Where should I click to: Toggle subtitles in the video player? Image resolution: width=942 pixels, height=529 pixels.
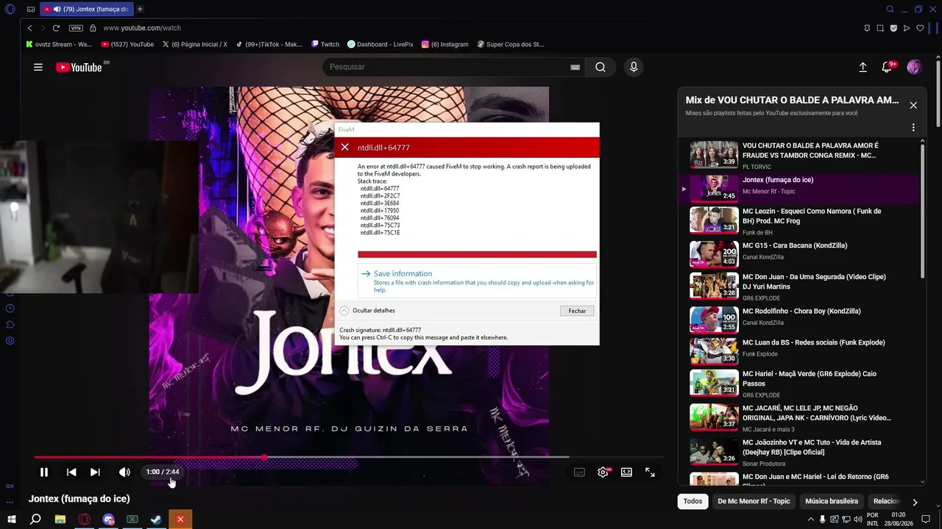[x=579, y=472]
